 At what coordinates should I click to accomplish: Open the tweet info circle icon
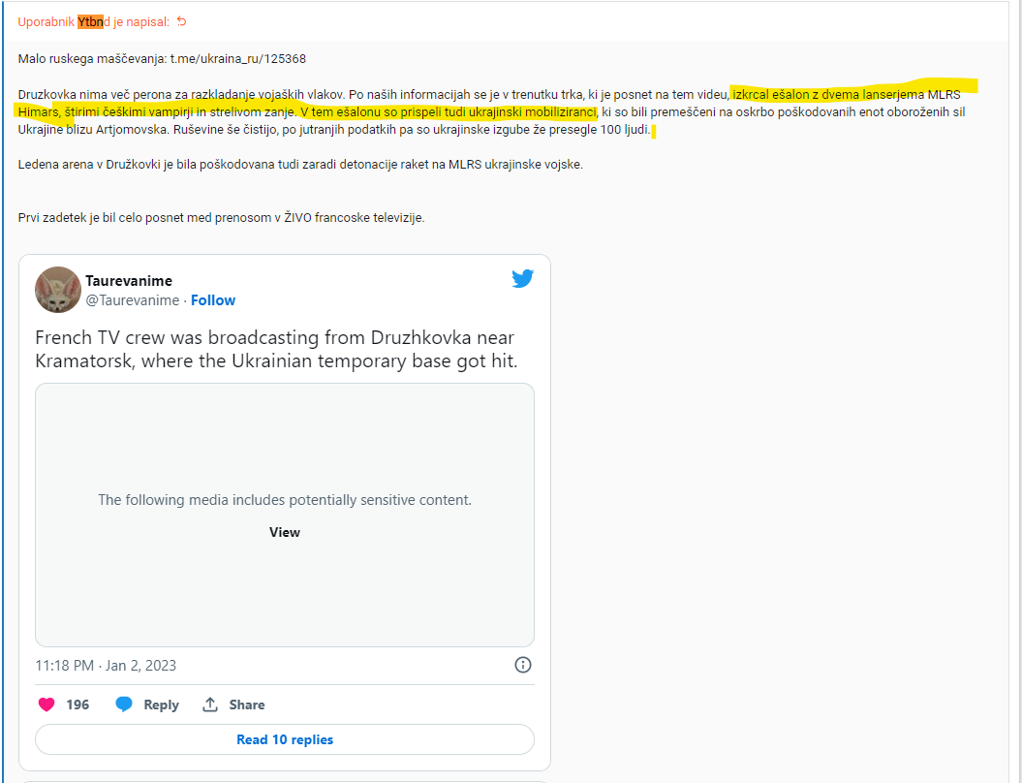coord(523,665)
